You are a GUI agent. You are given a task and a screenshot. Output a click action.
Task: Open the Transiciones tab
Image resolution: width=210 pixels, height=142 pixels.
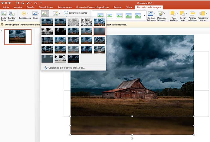(46, 7)
